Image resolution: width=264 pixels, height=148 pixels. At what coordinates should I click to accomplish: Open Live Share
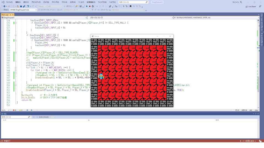tap(251, 7)
